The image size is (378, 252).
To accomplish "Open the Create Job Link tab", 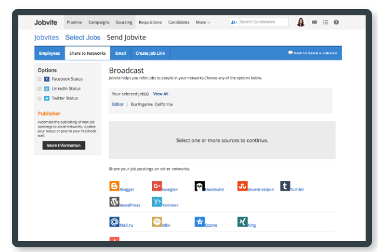I will pos(150,53).
